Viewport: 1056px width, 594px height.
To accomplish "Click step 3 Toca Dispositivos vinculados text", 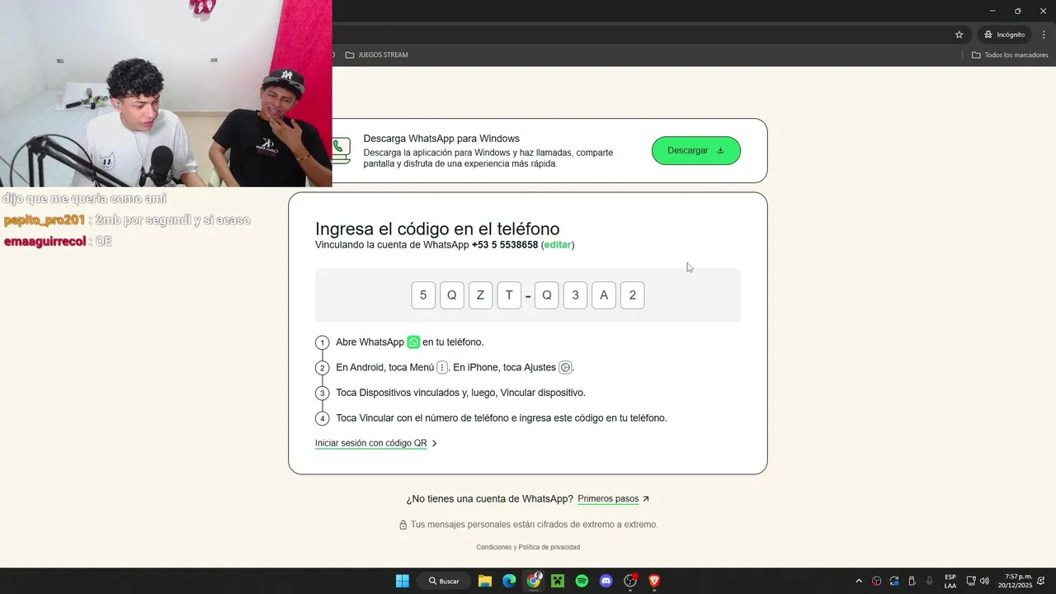I will click(460, 393).
